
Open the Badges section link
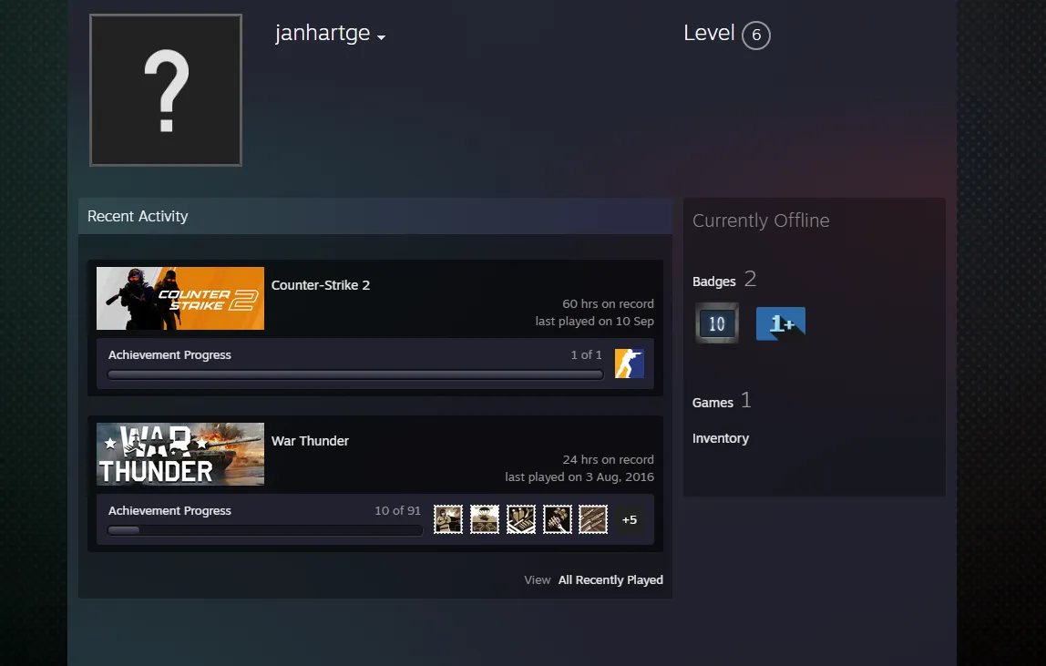click(713, 282)
